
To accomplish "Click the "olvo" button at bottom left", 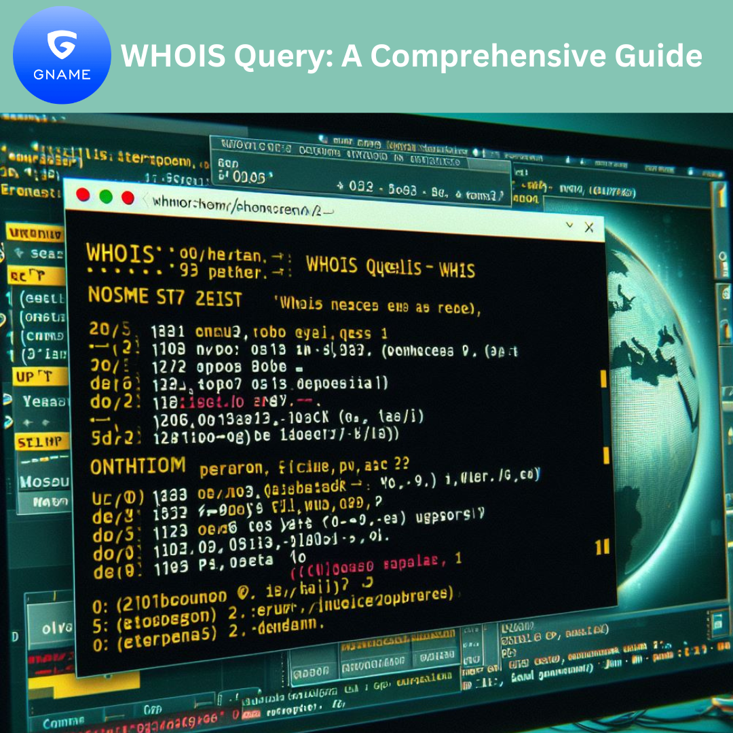I will pyautogui.click(x=50, y=626).
